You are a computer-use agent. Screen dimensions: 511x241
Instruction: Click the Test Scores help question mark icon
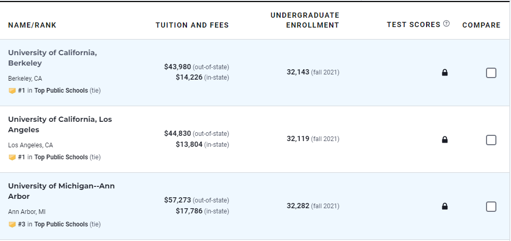click(446, 23)
